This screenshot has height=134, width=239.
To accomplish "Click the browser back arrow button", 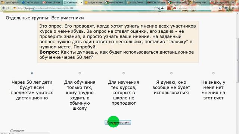I will click(3, 8).
